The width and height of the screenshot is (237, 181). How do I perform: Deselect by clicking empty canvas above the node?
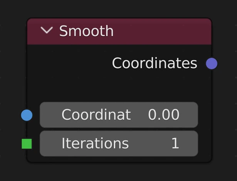(x=116, y=8)
